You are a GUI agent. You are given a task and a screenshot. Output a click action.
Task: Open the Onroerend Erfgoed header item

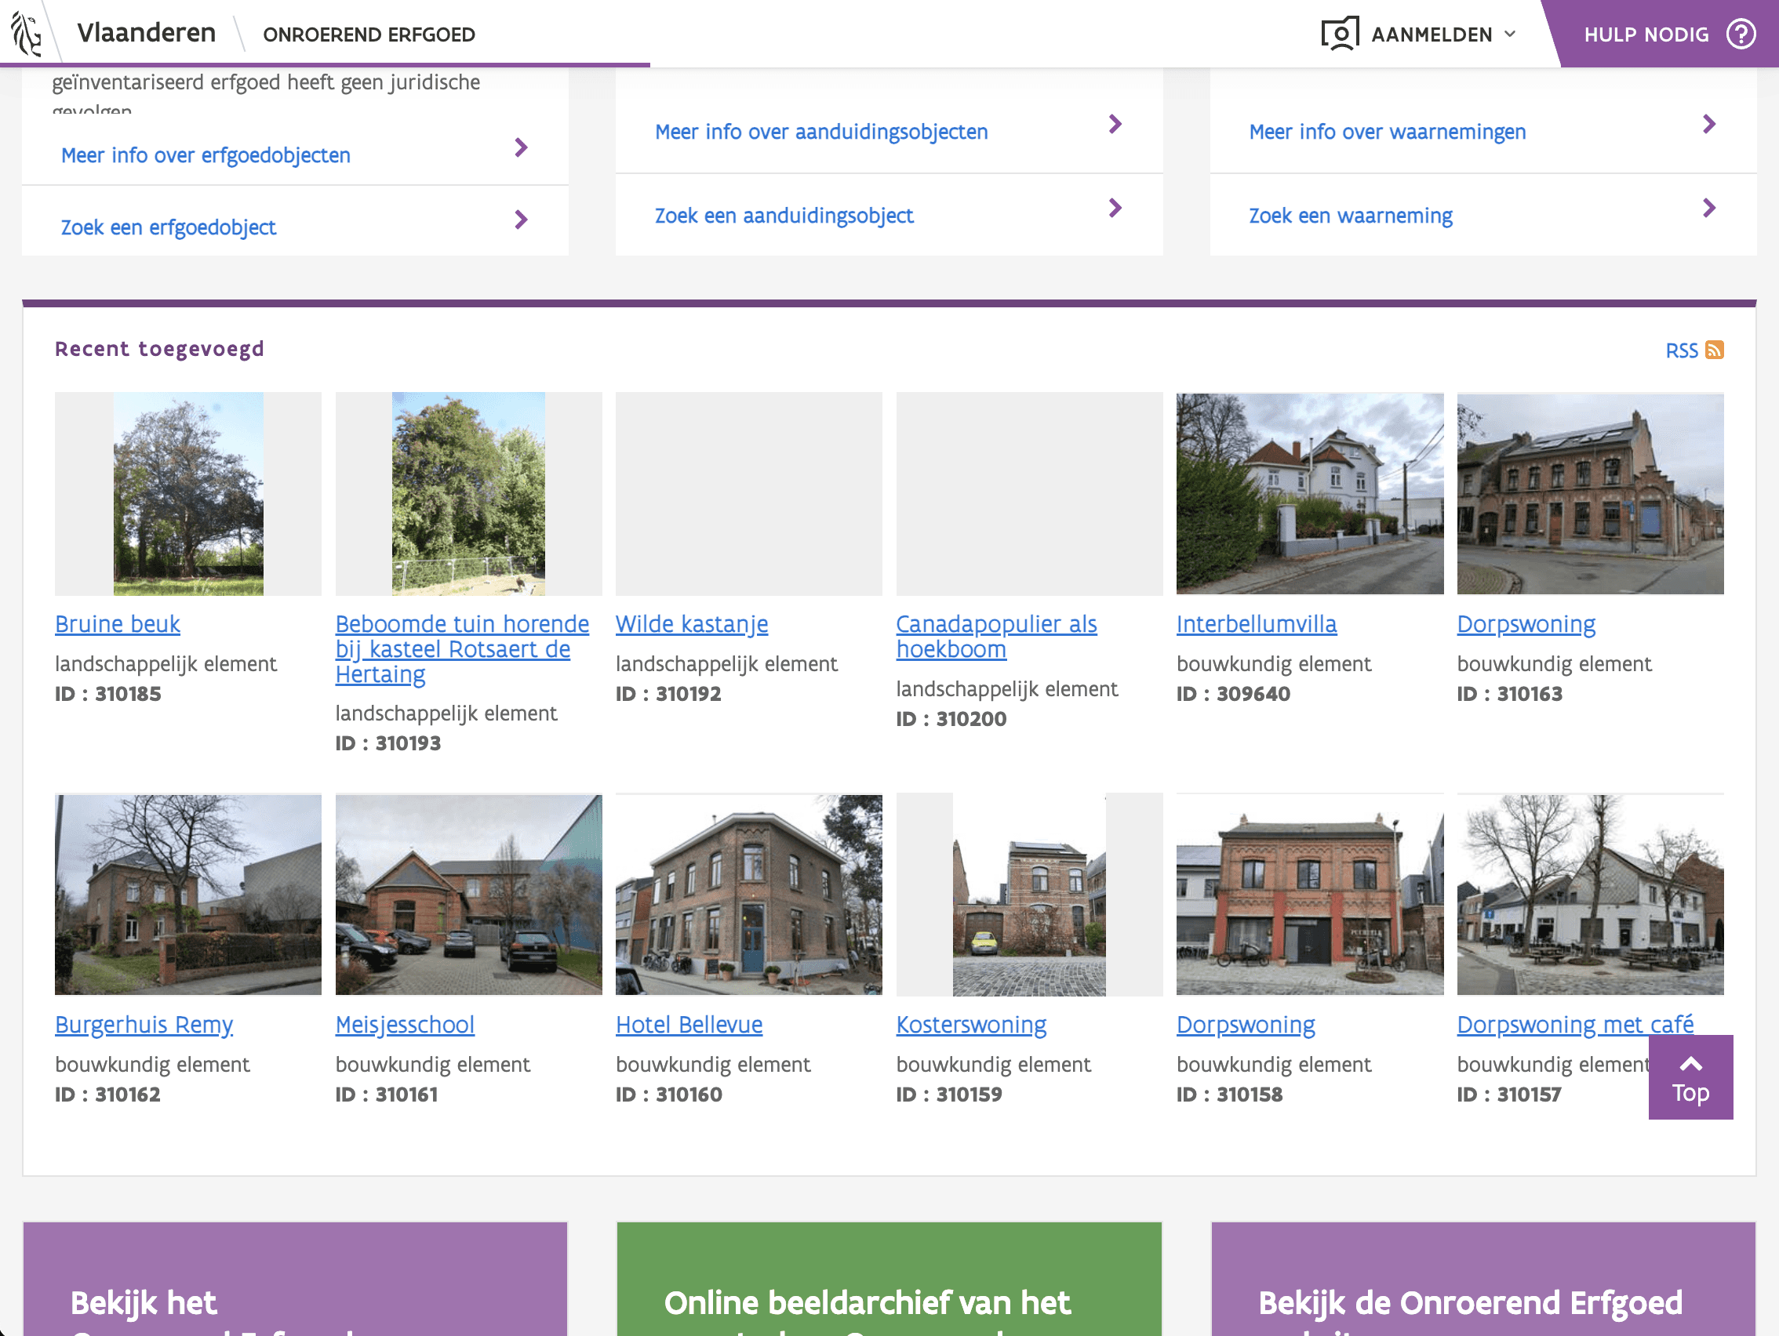369,34
